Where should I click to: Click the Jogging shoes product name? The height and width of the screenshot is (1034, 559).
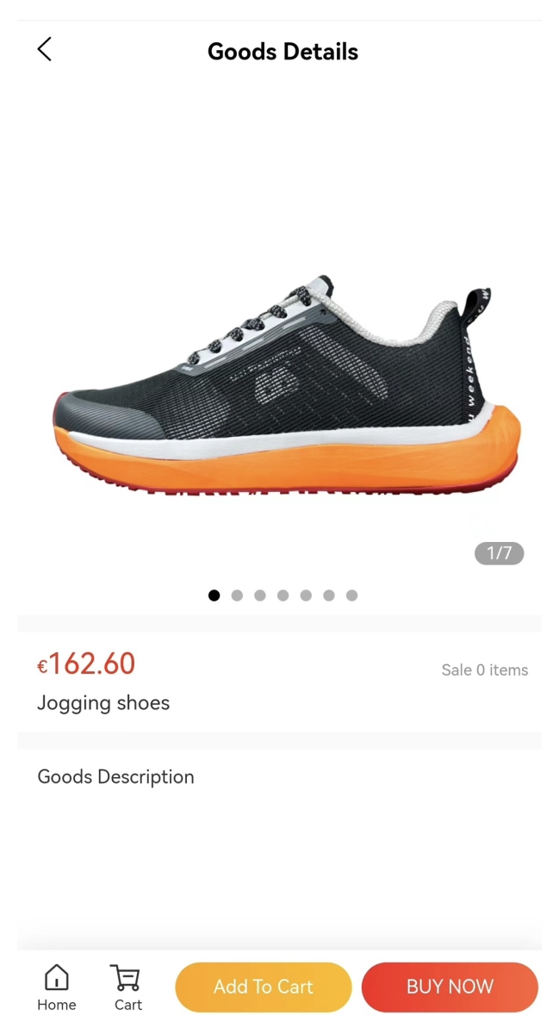pyautogui.click(x=103, y=703)
